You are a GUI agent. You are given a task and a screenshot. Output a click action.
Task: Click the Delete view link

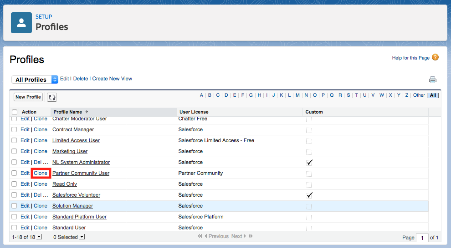point(81,79)
